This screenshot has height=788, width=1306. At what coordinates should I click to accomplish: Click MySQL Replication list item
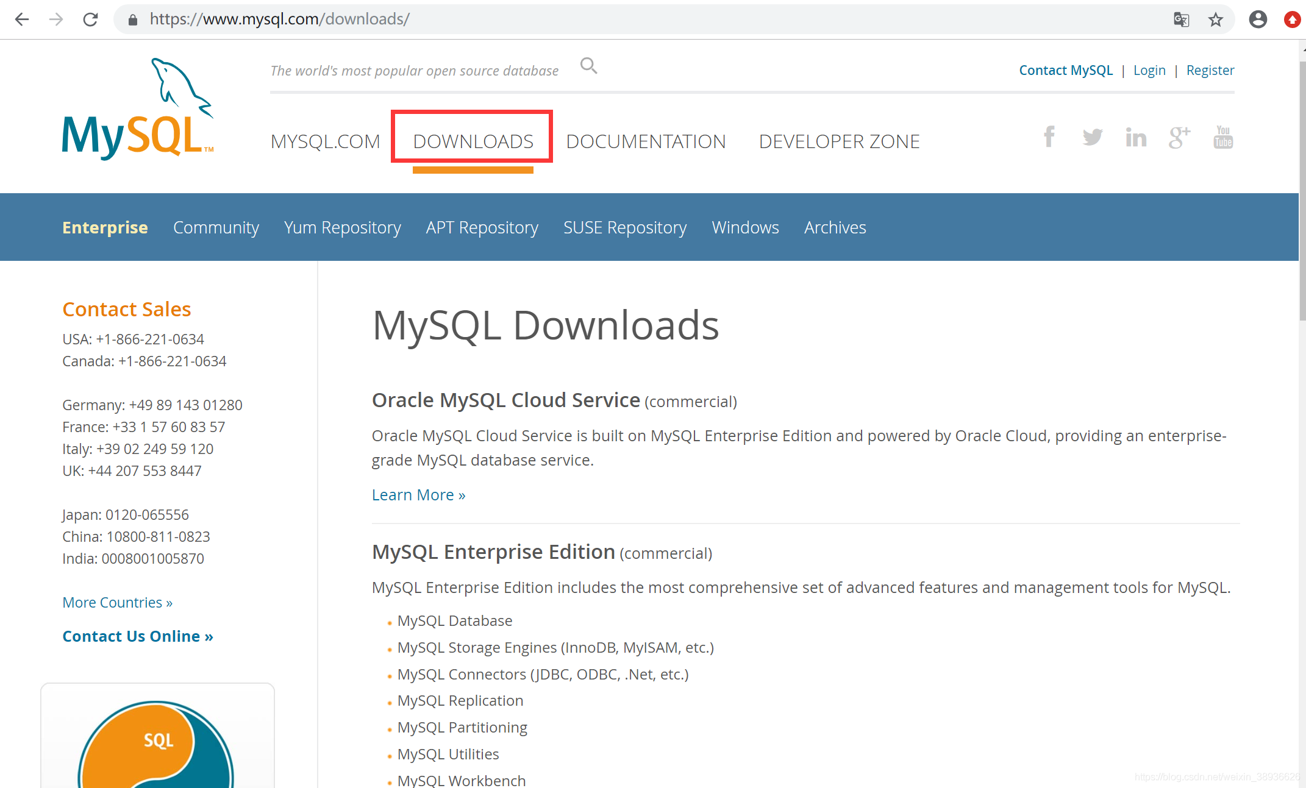pyautogui.click(x=460, y=700)
